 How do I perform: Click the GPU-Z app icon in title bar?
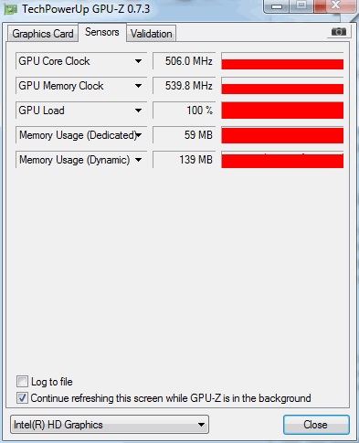(10, 9)
